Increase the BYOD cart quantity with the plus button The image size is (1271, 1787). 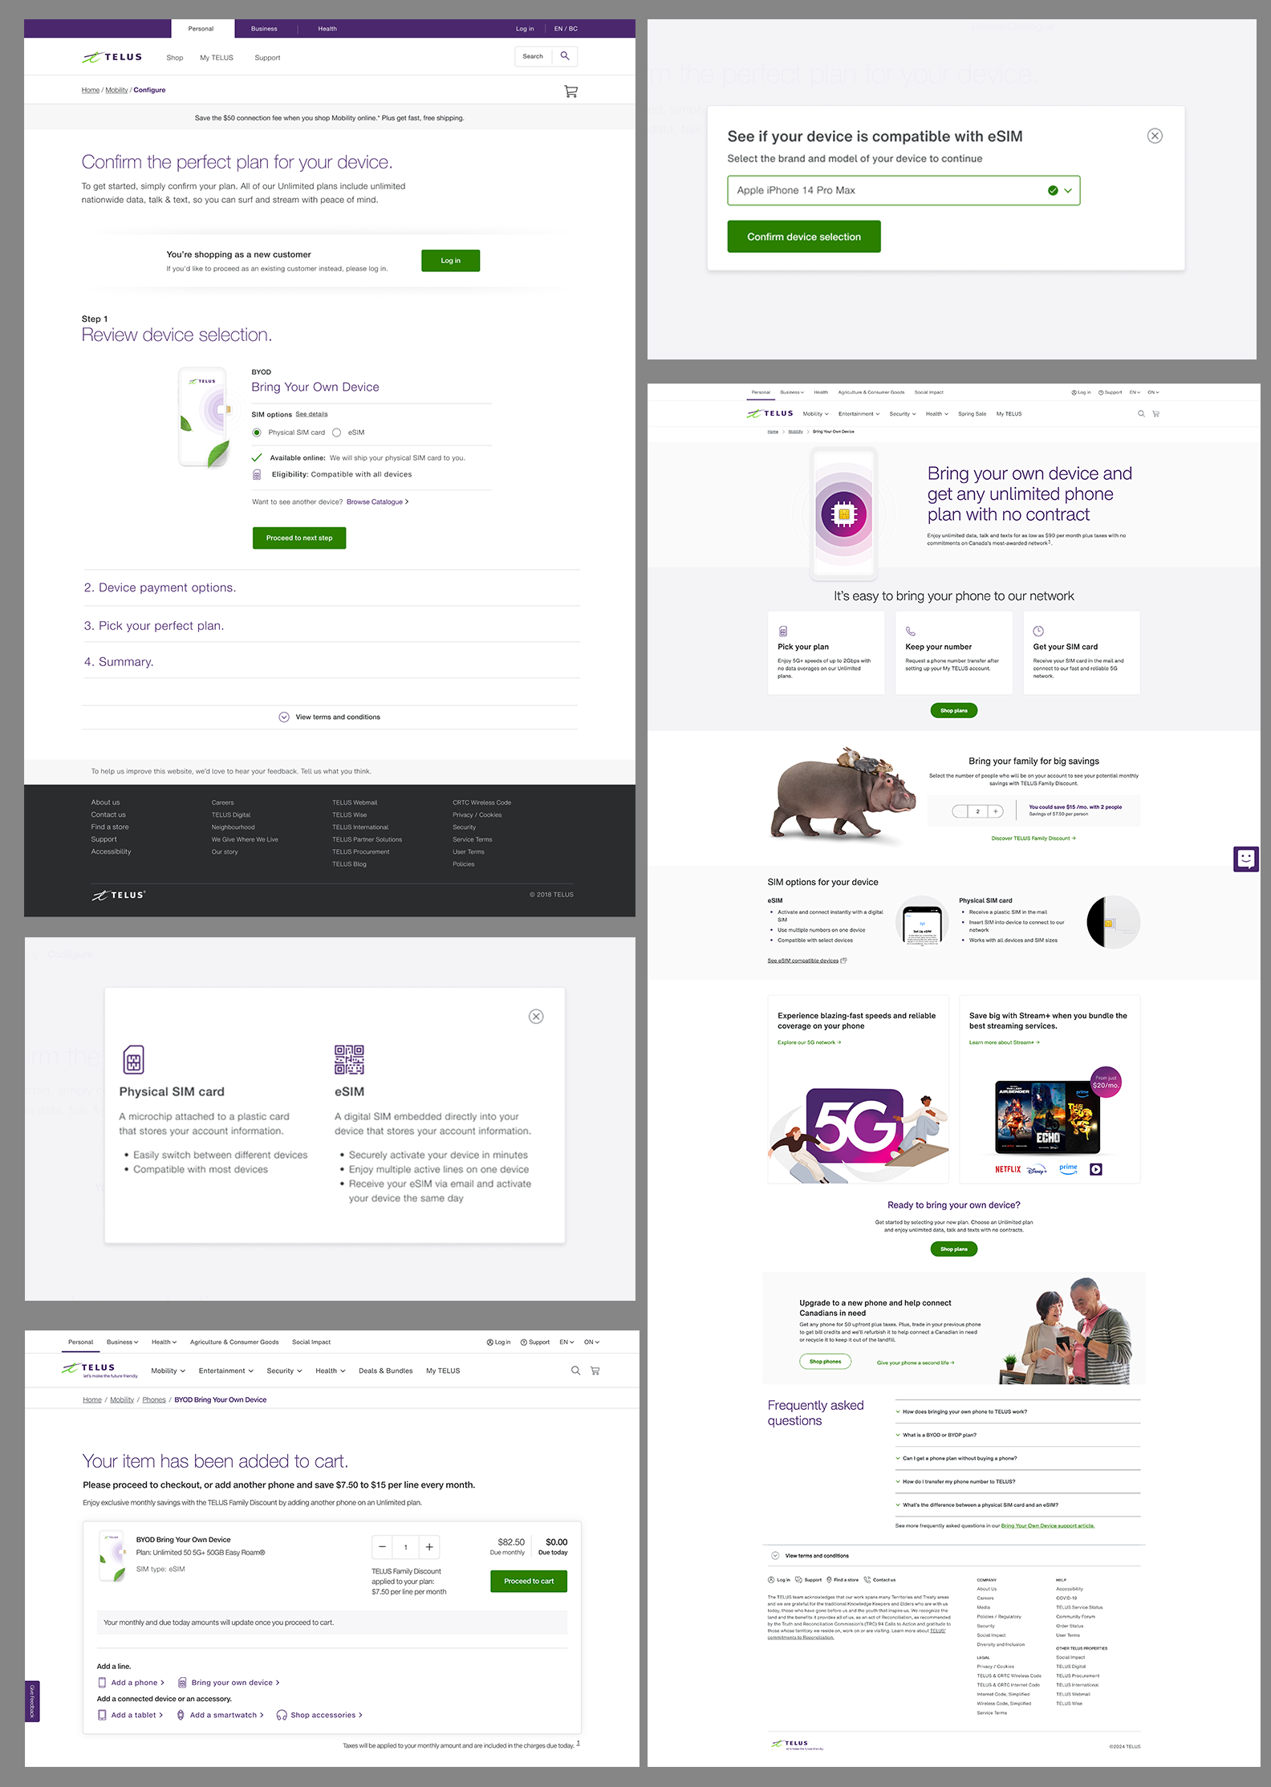(429, 1547)
